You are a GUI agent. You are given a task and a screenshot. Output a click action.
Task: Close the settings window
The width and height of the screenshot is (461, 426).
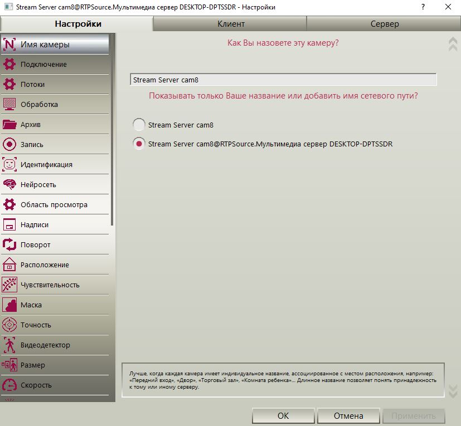click(x=448, y=7)
